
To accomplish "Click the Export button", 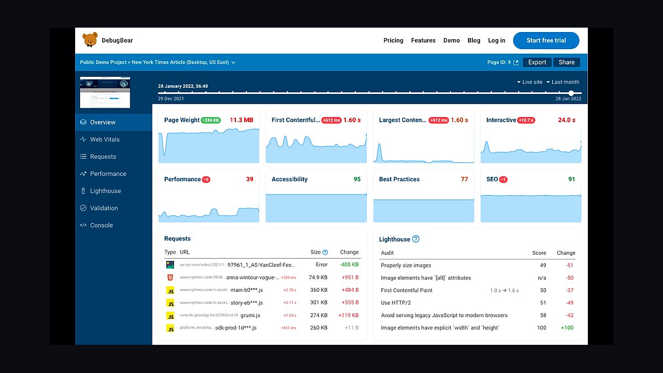I will pos(537,62).
